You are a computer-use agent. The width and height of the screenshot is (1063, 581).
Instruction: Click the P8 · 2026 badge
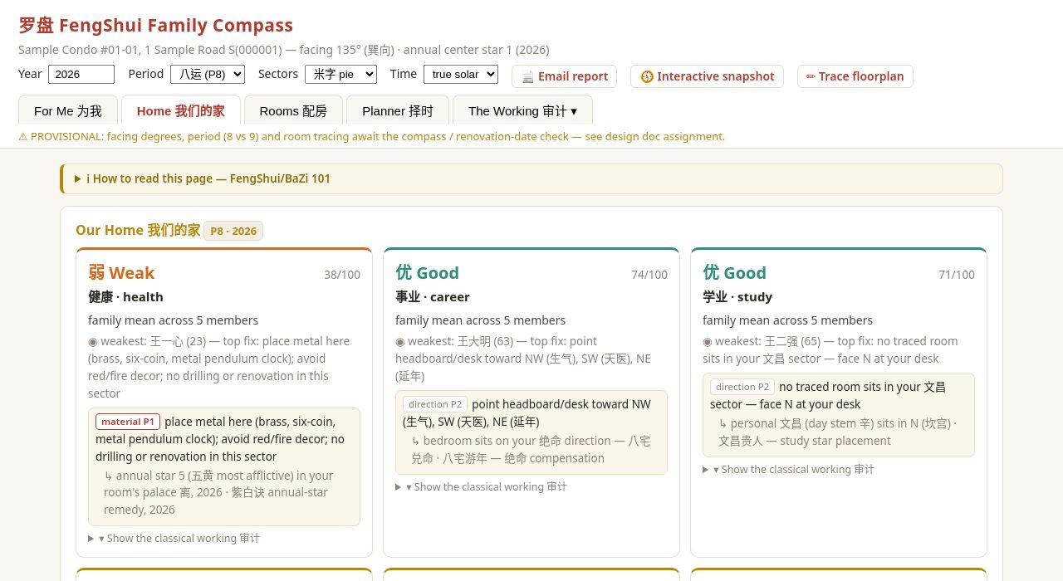[x=233, y=231]
